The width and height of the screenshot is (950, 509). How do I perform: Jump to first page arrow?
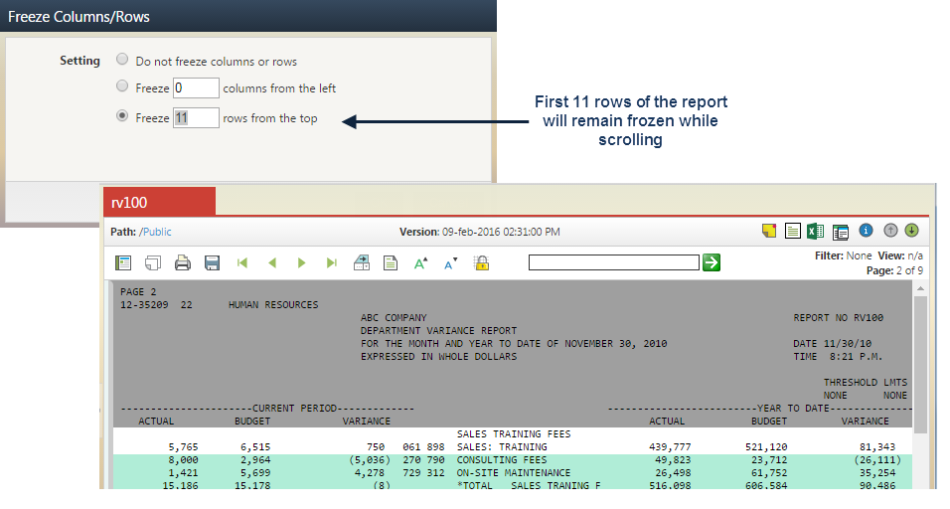242,262
